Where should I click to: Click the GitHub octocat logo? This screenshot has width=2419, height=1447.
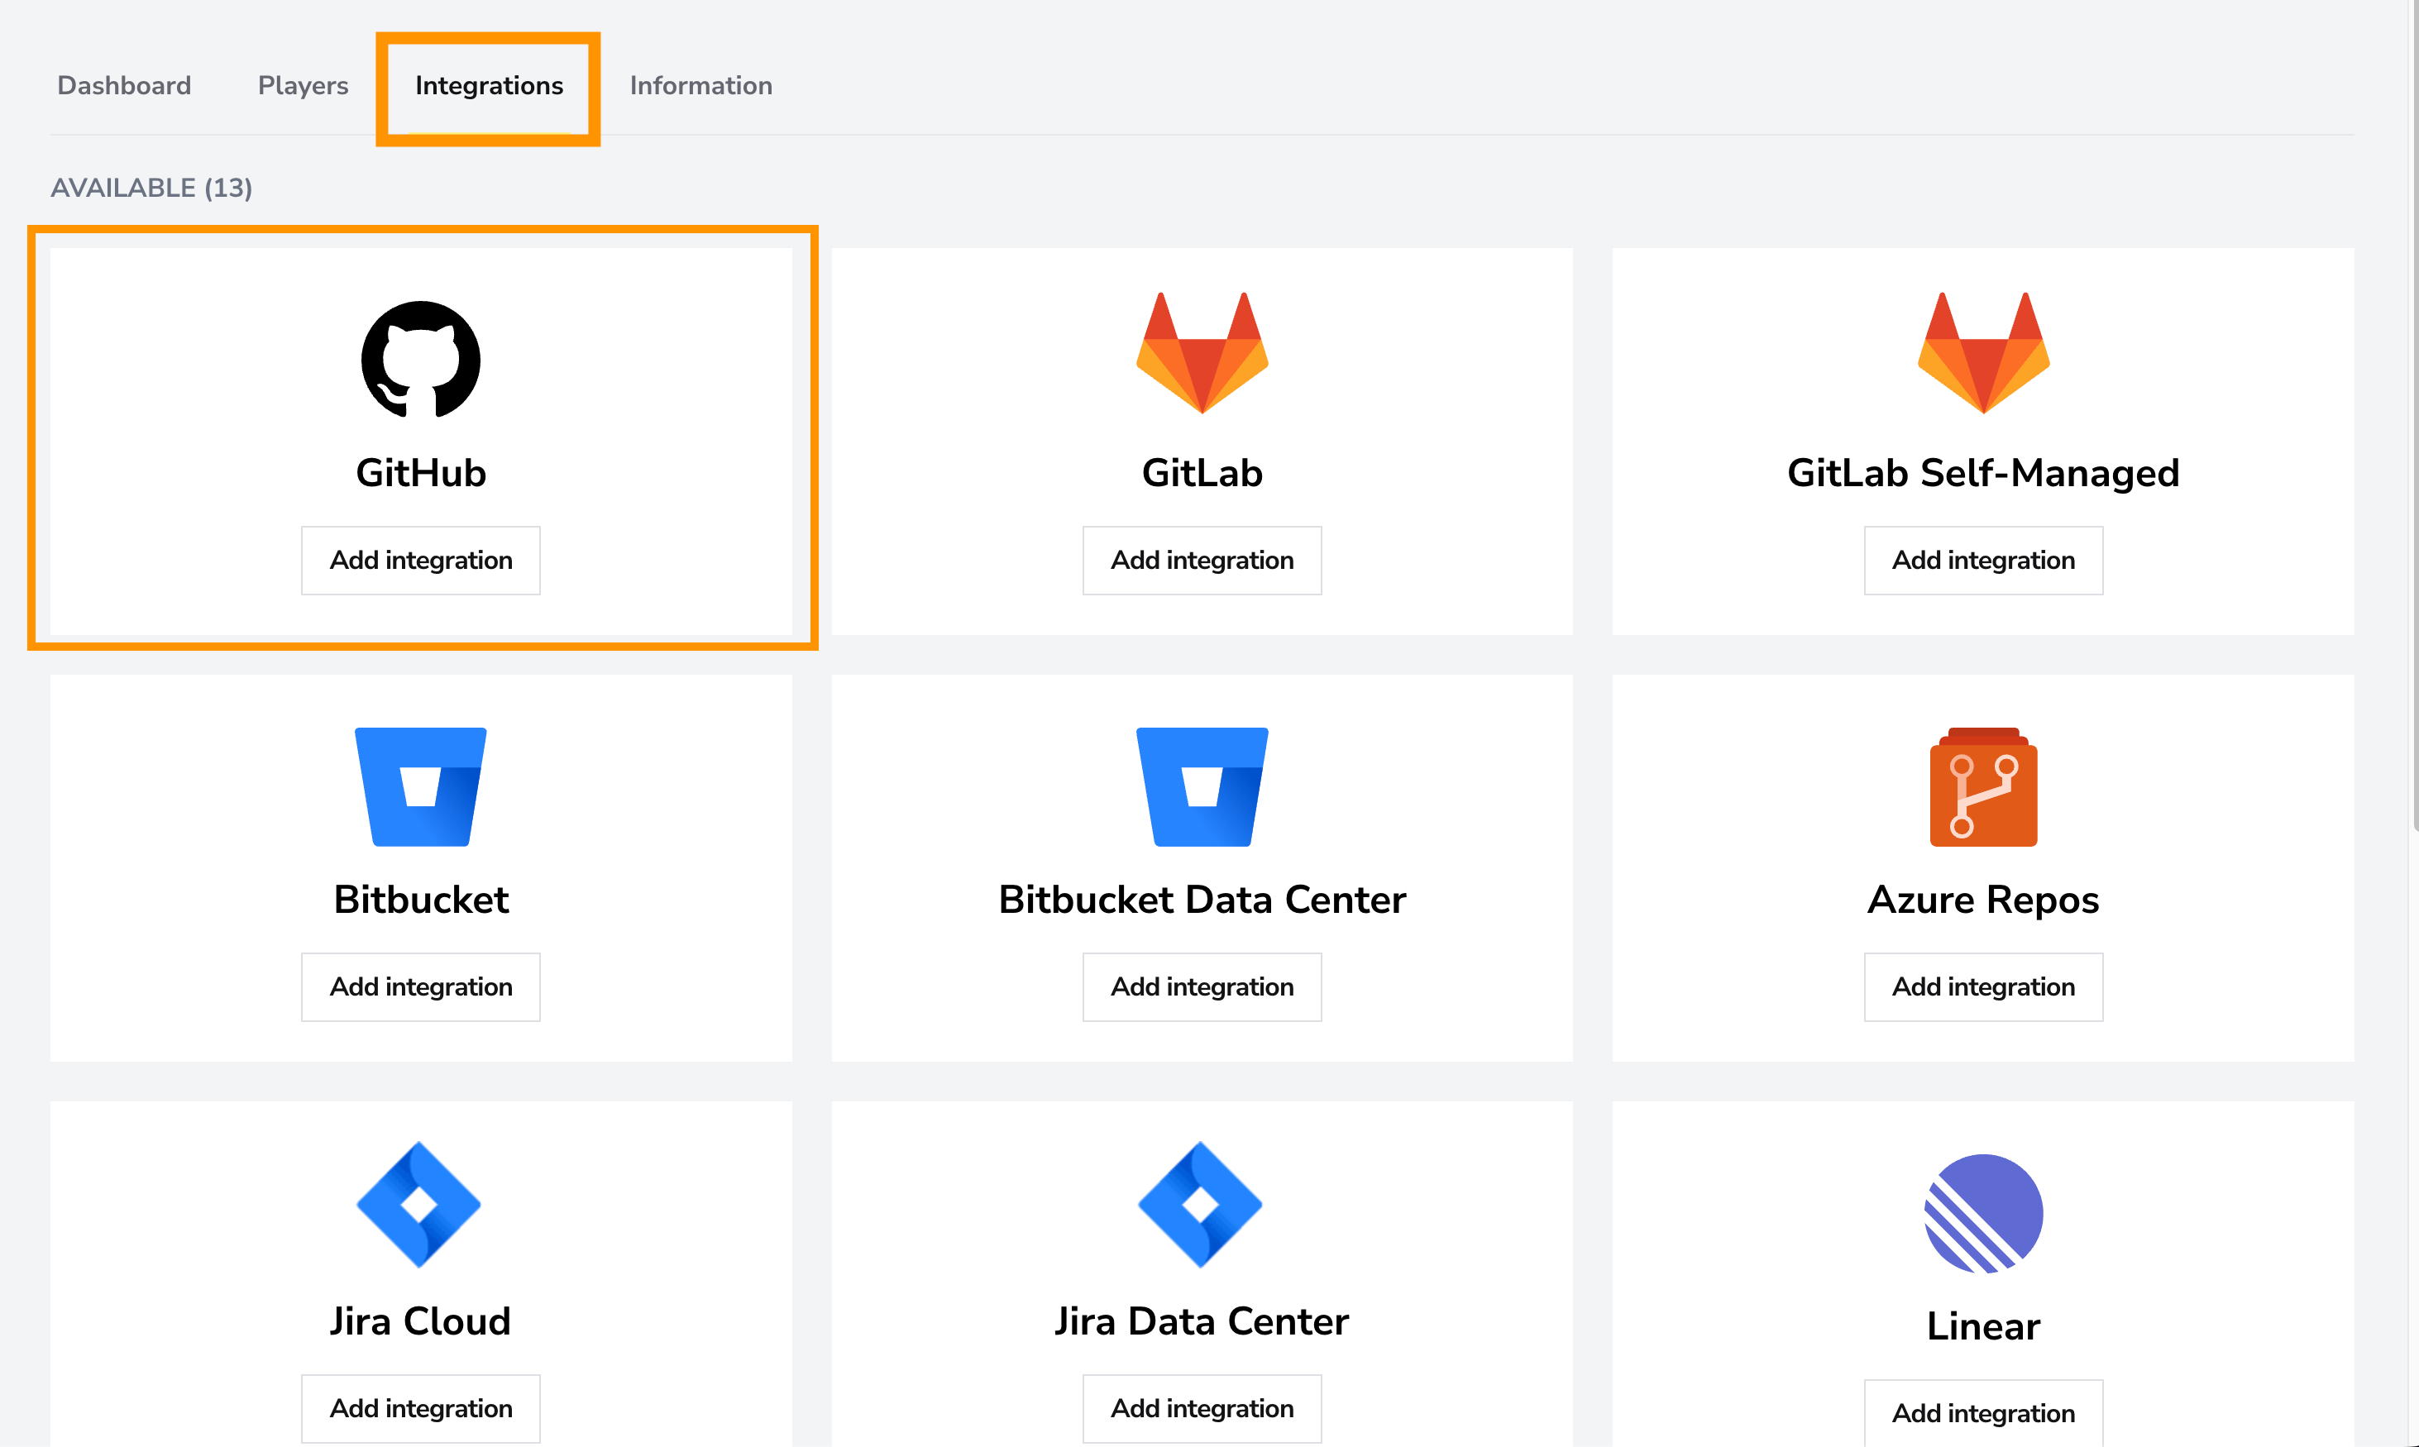[x=421, y=359]
